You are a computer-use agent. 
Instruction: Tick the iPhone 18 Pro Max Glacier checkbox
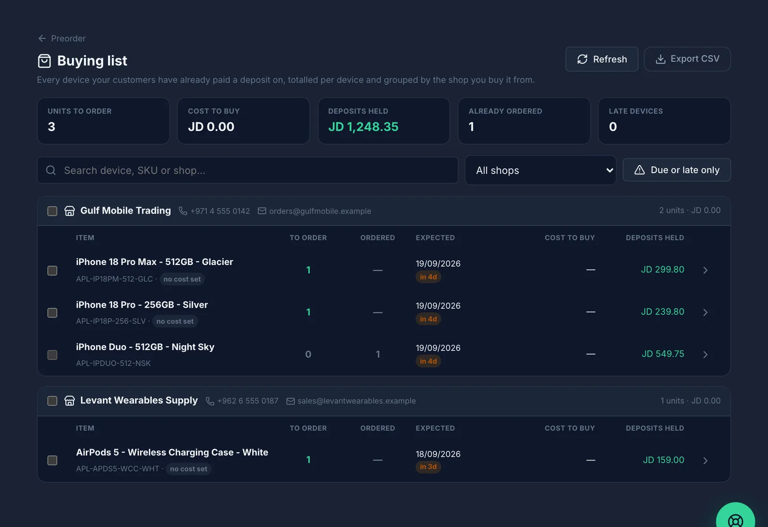pos(52,271)
